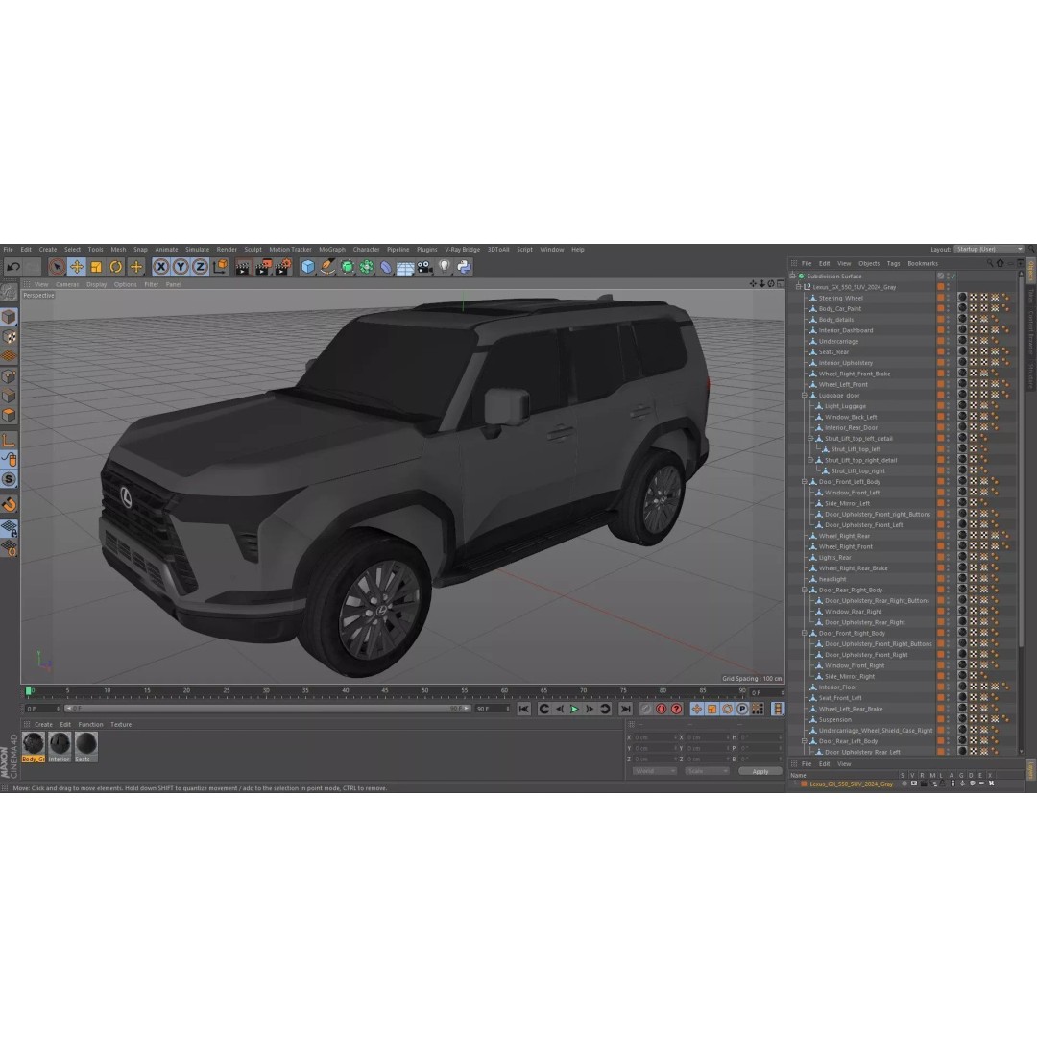Screen dimensions: 1037x1037
Task: Collapse the Subdivision Surface hierarchy
Action: [792, 277]
